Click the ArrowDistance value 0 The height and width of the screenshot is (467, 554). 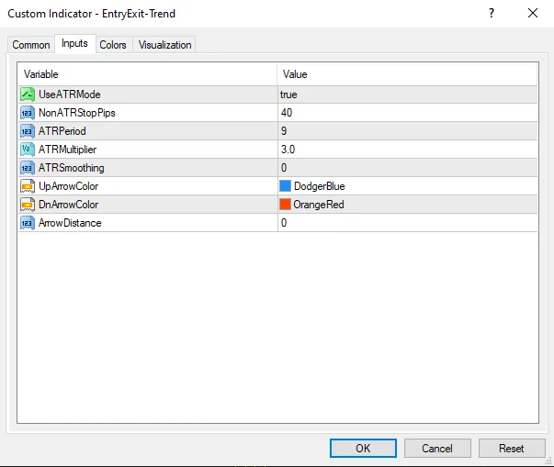click(284, 223)
